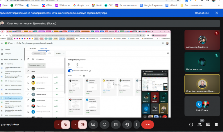Click the Drive folder icon above submissions
This screenshot has width=223, height=132.
click(x=84, y=76)
